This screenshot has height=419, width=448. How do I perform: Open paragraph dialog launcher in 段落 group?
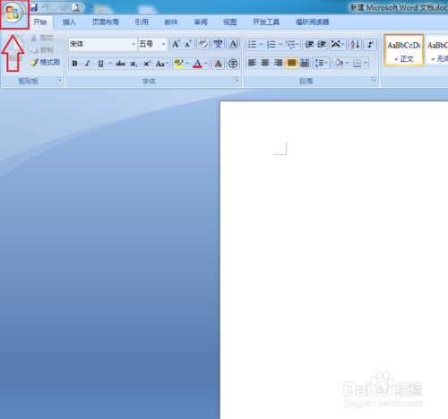pyautogui.click(x=374, y=80)
